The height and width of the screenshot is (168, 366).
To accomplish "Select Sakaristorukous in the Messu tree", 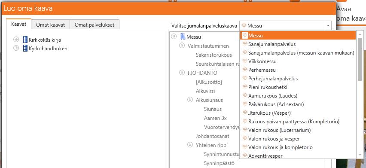I will point(214,55).
